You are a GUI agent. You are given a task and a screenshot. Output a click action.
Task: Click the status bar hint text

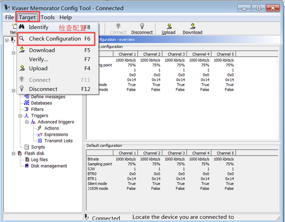(183, 217)
